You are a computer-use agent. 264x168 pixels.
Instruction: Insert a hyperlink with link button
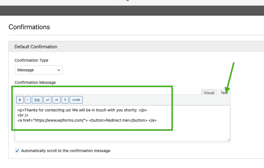click(x=37, y=100)
